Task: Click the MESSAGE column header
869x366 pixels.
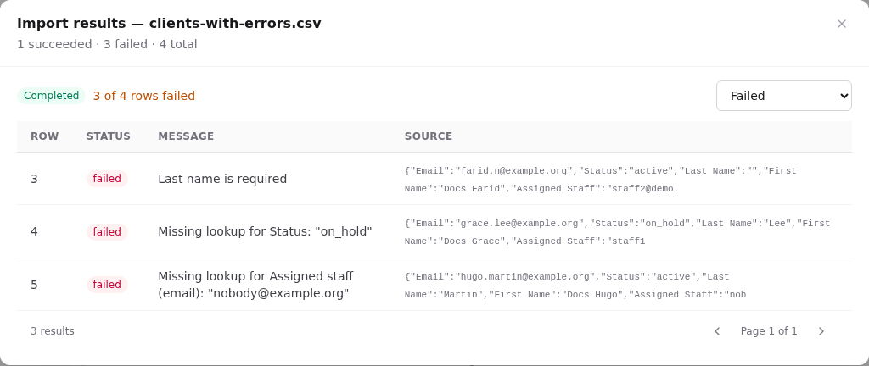Action: tap(186, 136)
